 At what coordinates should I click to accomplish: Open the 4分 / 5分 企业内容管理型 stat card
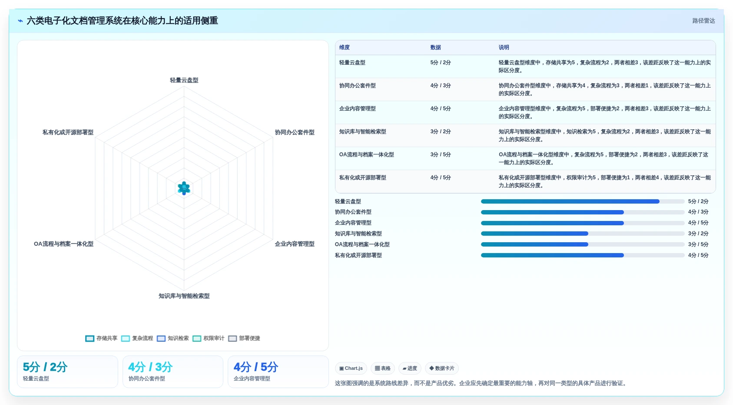(x=278, y=372)
